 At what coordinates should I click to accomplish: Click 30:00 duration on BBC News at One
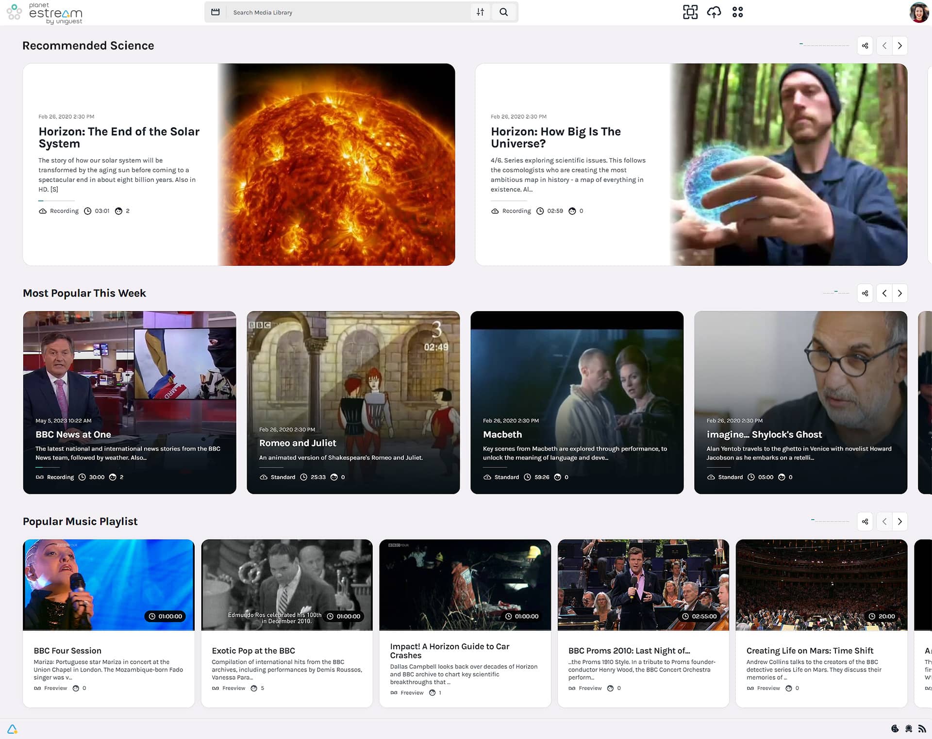97,477
